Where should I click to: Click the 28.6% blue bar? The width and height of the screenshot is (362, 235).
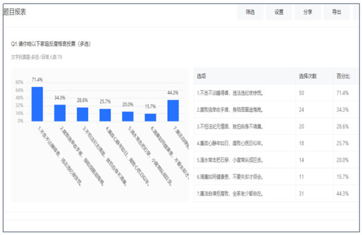click(x=83, y=114)
